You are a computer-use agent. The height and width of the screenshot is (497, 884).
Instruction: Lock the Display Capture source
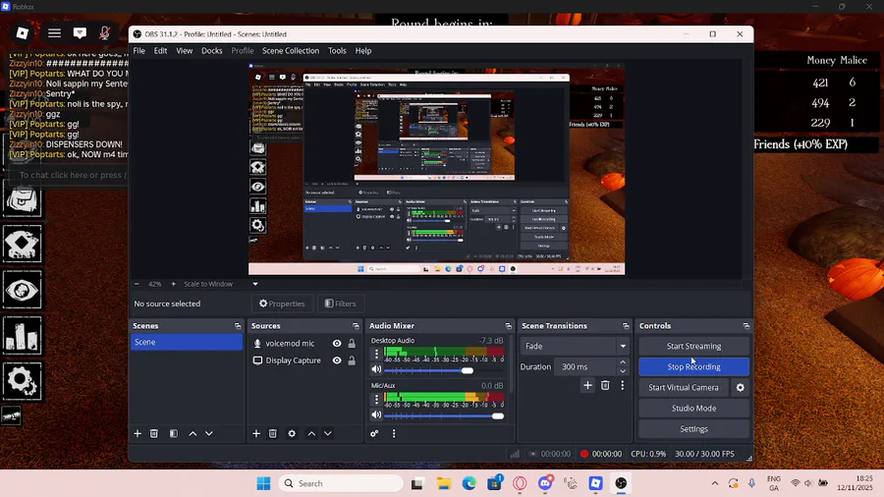pos(352,360)
